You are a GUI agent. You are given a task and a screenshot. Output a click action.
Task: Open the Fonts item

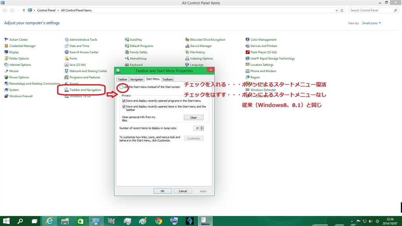pyautogui.click(x=71, y=58)
